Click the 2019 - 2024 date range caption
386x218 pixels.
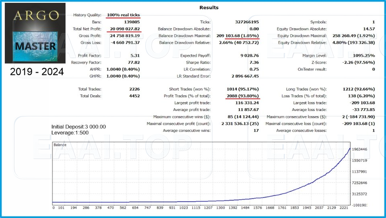(37, 72)
